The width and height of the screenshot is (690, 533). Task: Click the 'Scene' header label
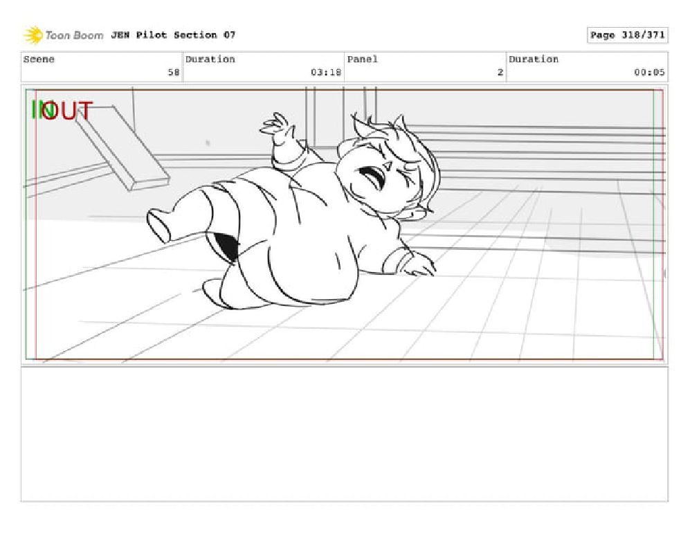pos(39,60)
